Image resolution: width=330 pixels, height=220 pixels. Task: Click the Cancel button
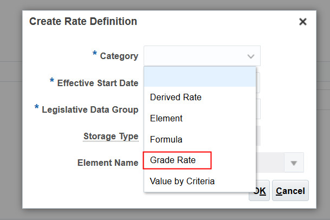tap(290, 191)
